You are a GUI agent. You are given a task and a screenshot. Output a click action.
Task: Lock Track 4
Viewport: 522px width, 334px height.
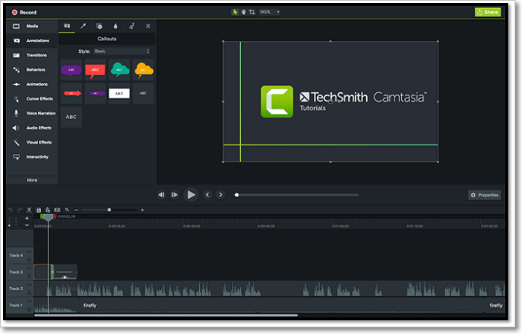[x=29, y=260]
